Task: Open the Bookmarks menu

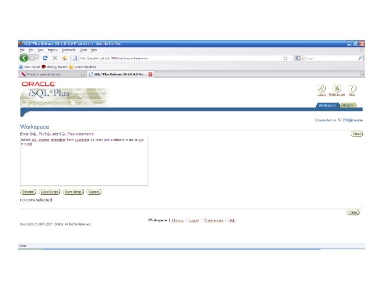Action: point(69,50)
